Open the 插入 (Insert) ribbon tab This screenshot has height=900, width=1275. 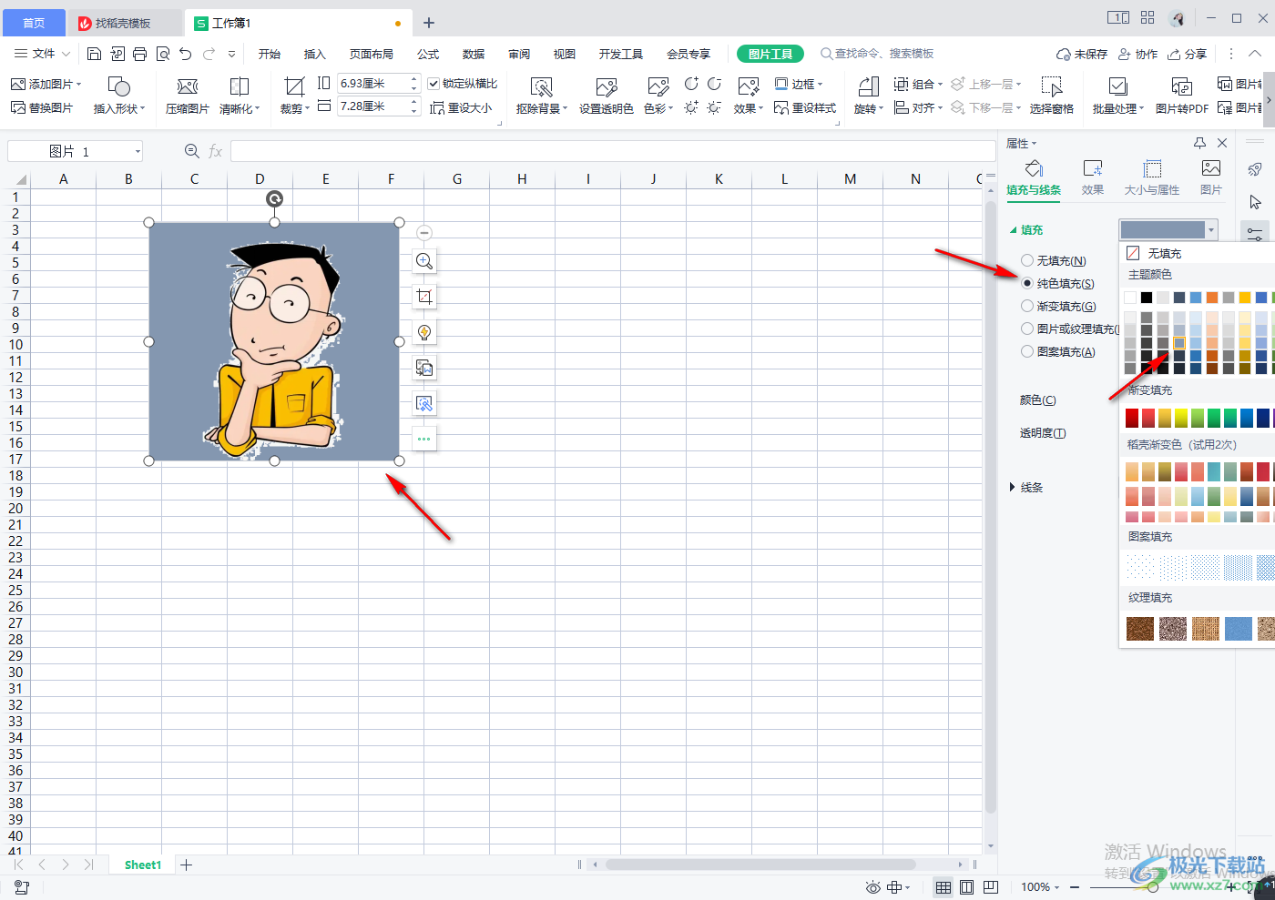tap(315, 54)
